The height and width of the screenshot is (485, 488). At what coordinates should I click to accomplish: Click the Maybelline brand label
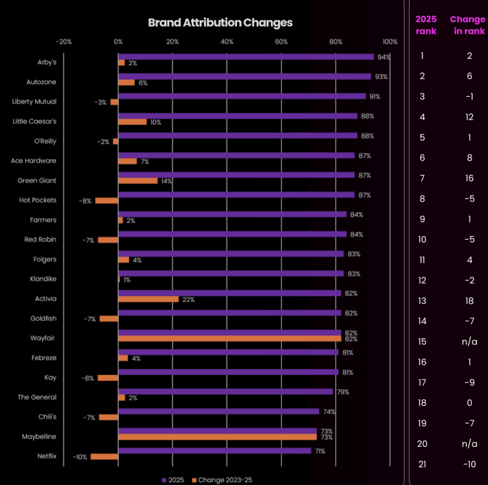point(39,436)
